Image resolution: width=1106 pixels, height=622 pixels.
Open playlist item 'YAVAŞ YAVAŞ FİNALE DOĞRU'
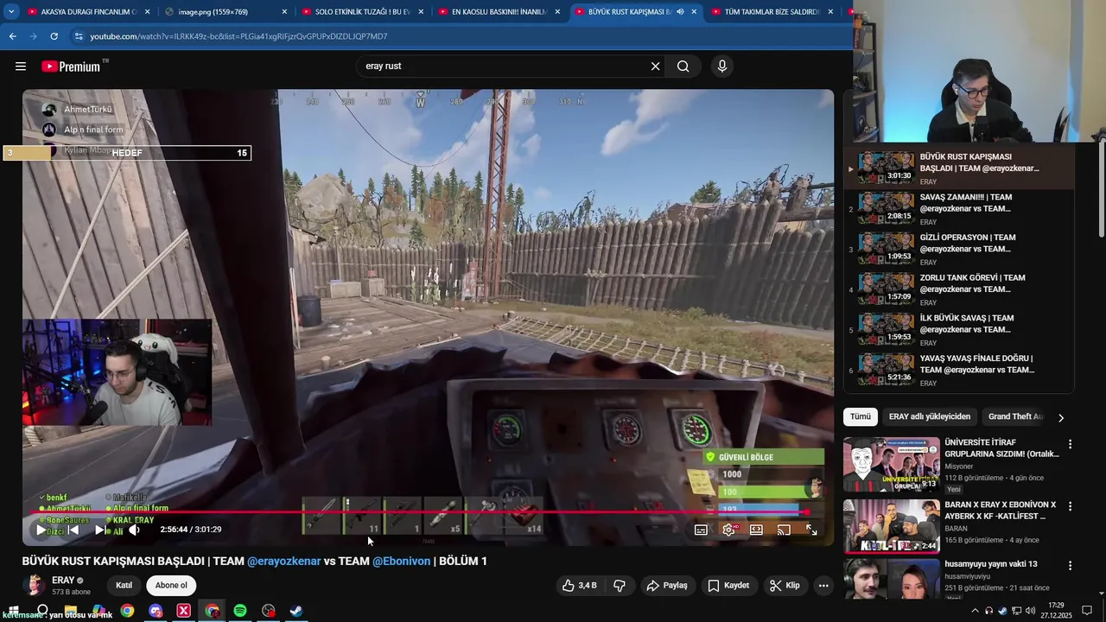point(959,371)
